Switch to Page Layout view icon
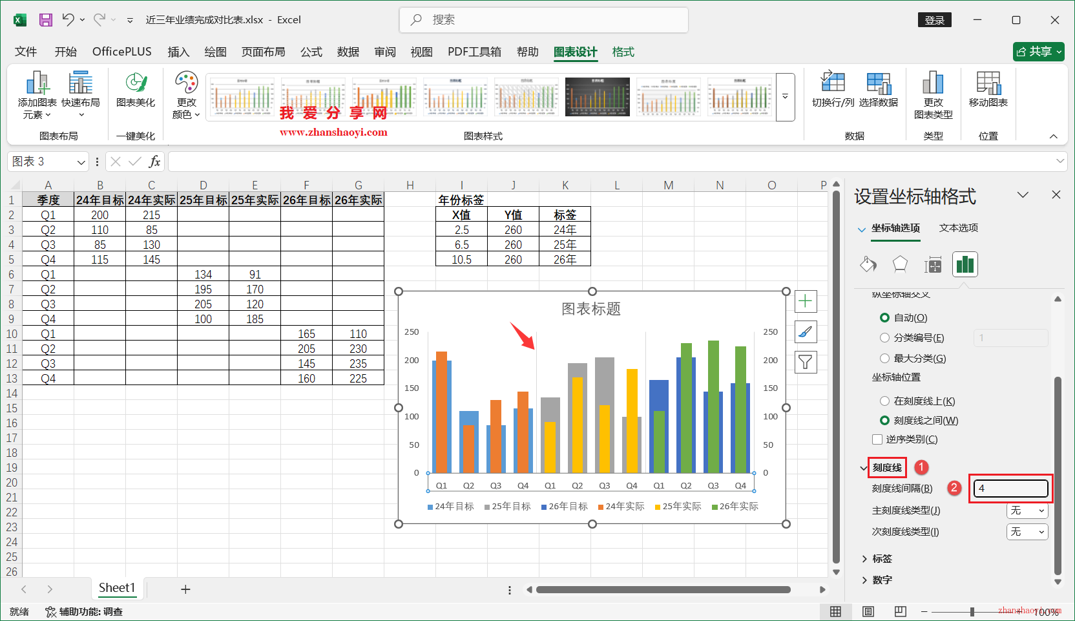 point(868,611)
